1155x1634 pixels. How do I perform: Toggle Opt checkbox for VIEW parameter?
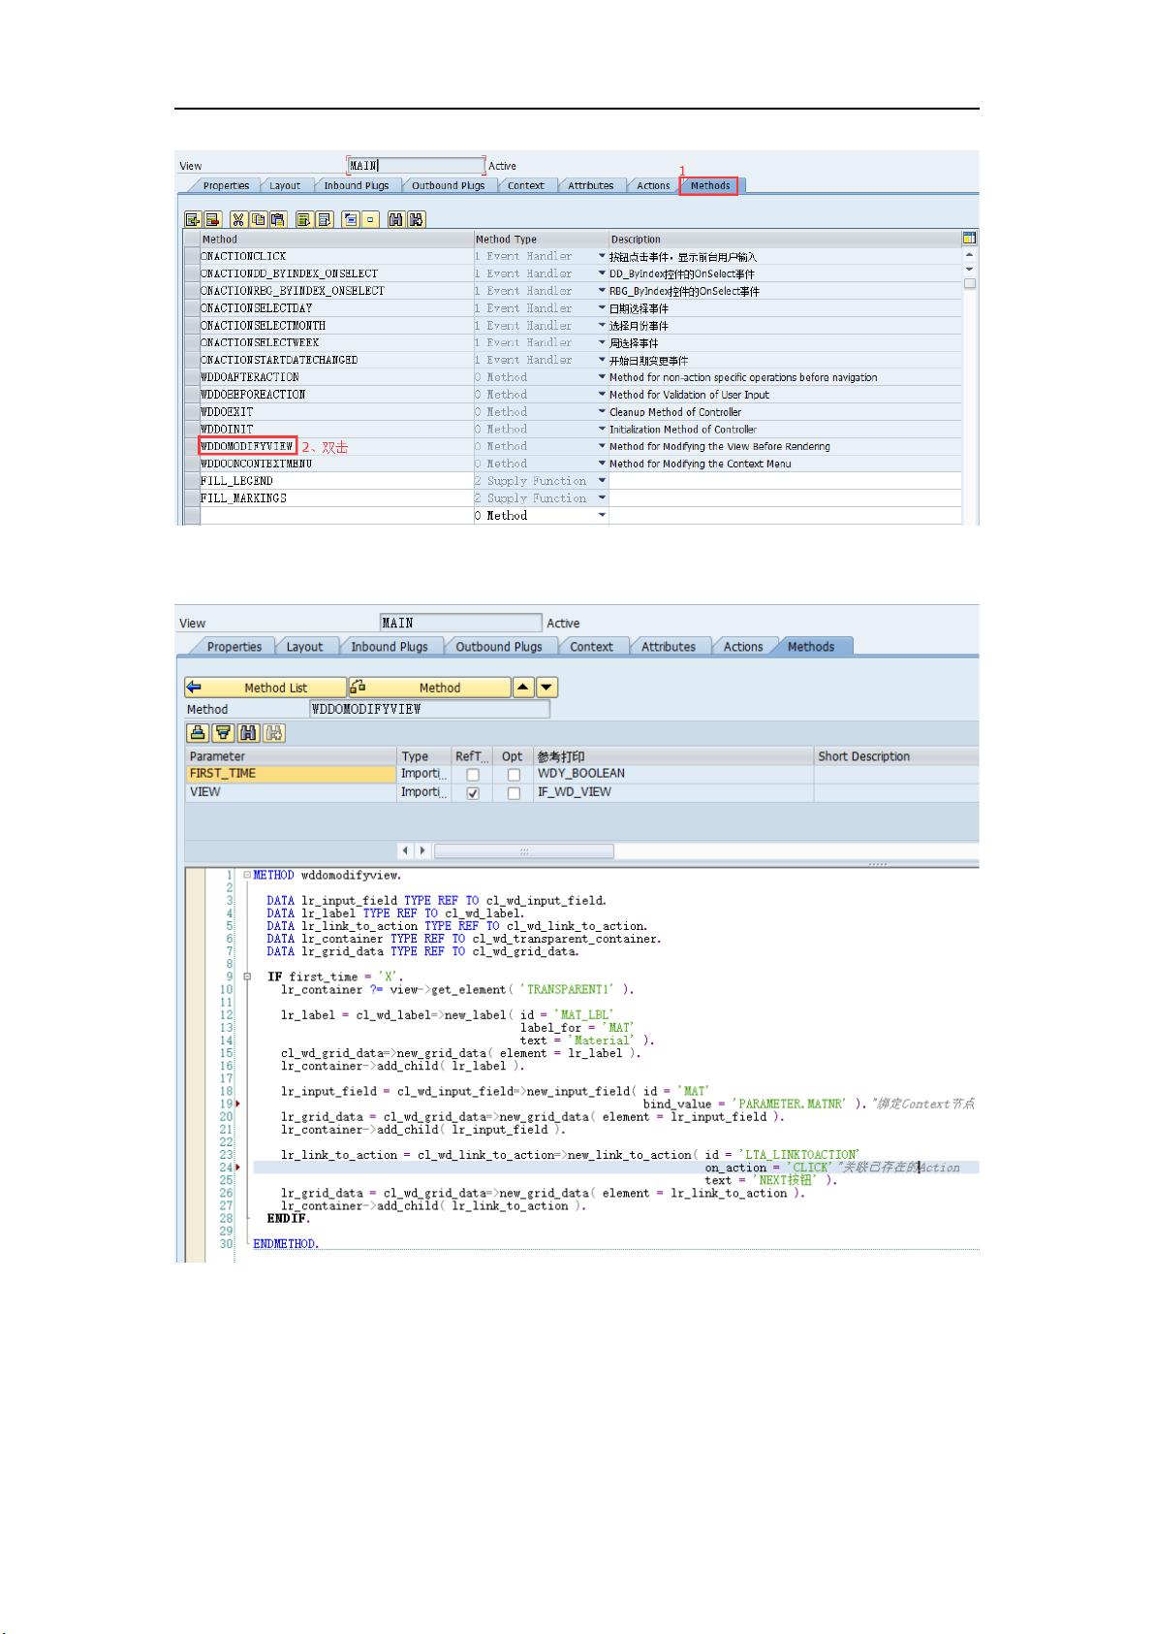[x=514, y=793]
